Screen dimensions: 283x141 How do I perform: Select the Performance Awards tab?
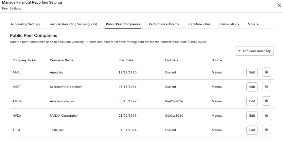point(164,24)
